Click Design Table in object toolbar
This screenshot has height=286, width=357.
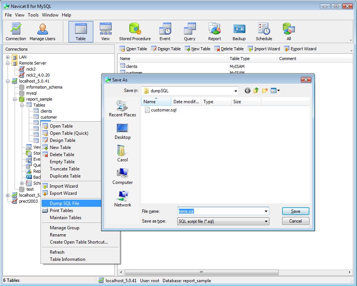click(166, 49)
